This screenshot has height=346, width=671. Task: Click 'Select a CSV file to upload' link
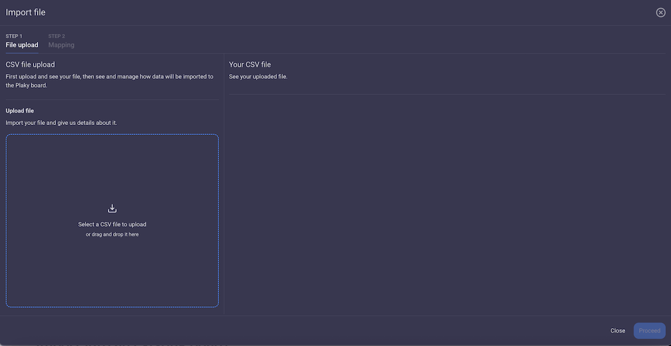112,224
